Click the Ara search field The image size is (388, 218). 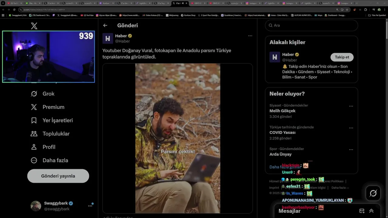coord(311,25)
